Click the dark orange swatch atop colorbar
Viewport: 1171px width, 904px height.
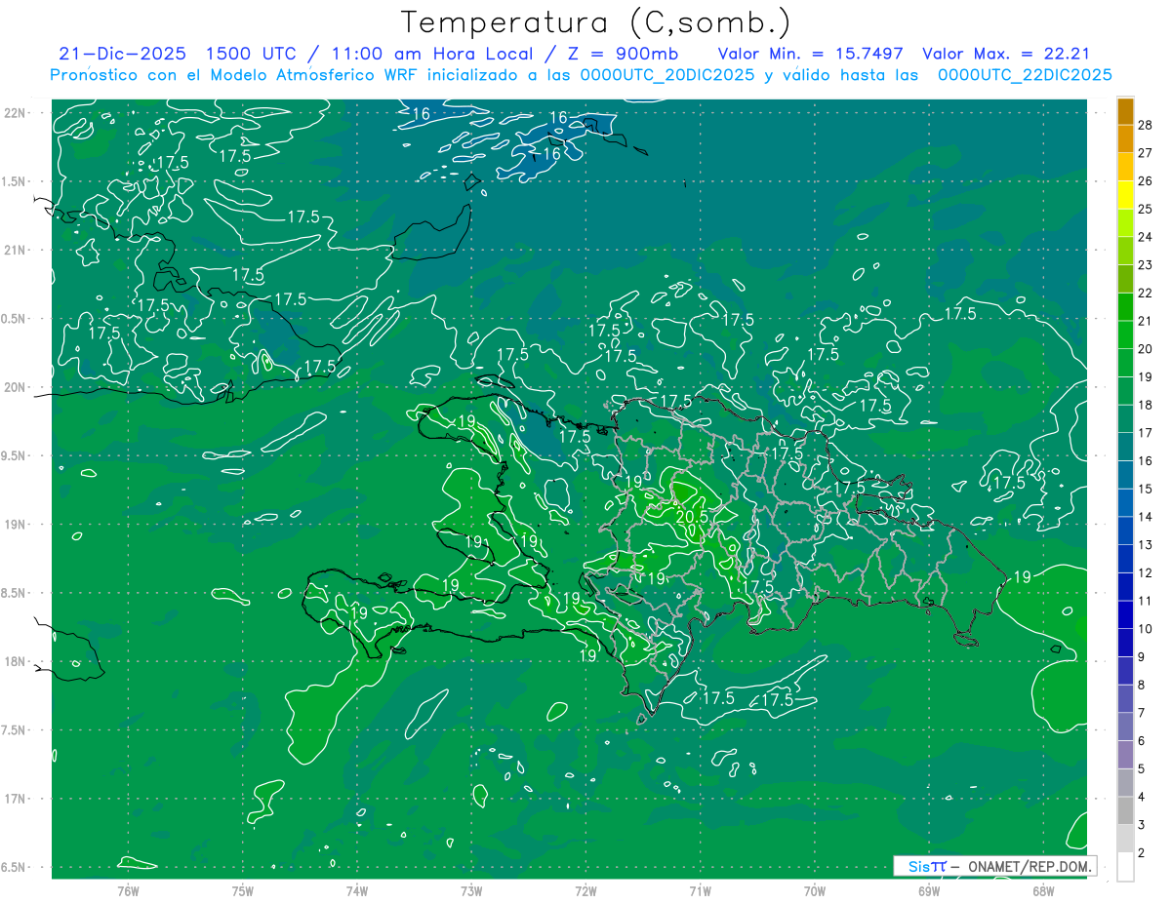pyautogui.click(x=1125, y=112)
